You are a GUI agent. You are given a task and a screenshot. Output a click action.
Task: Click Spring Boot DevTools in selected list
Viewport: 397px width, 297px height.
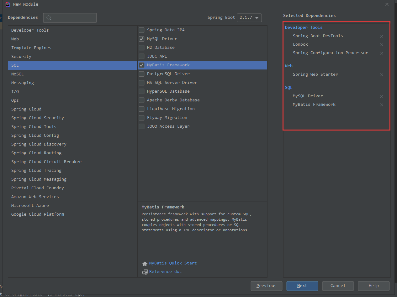click(x=318, y=36)
